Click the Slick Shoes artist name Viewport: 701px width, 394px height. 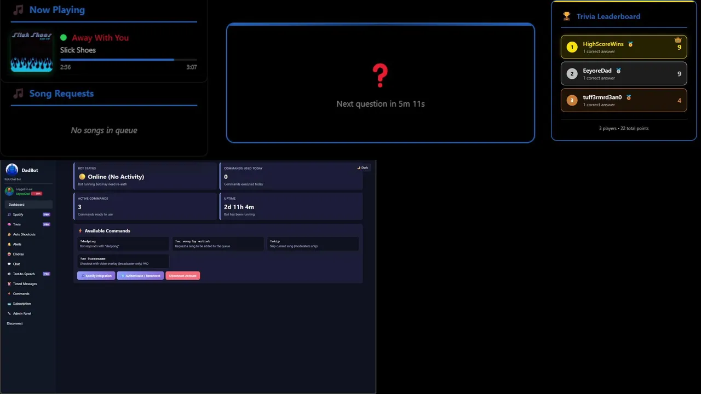78,50
